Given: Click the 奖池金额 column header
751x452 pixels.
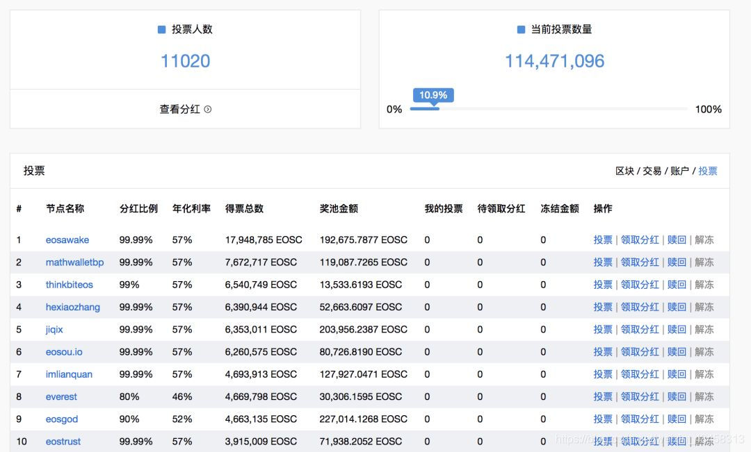Looking at the screenshot, I should 339,208.
